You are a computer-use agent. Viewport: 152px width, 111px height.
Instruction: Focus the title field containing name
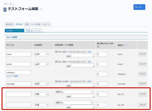coord(18,54)
